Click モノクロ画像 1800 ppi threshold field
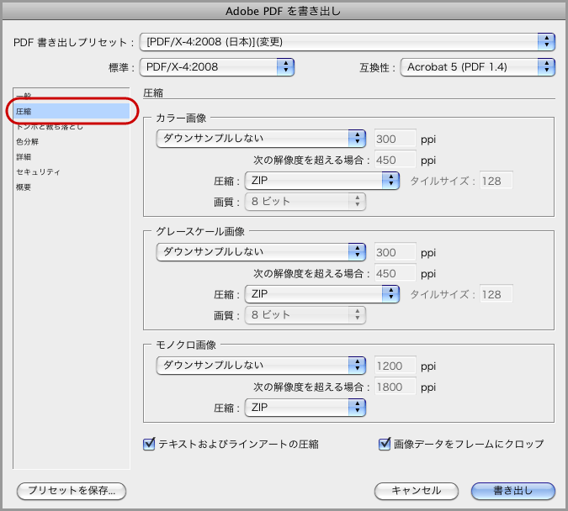Image resolution: width=568 pixels, height=511 pixels. [x=395, y=387]
